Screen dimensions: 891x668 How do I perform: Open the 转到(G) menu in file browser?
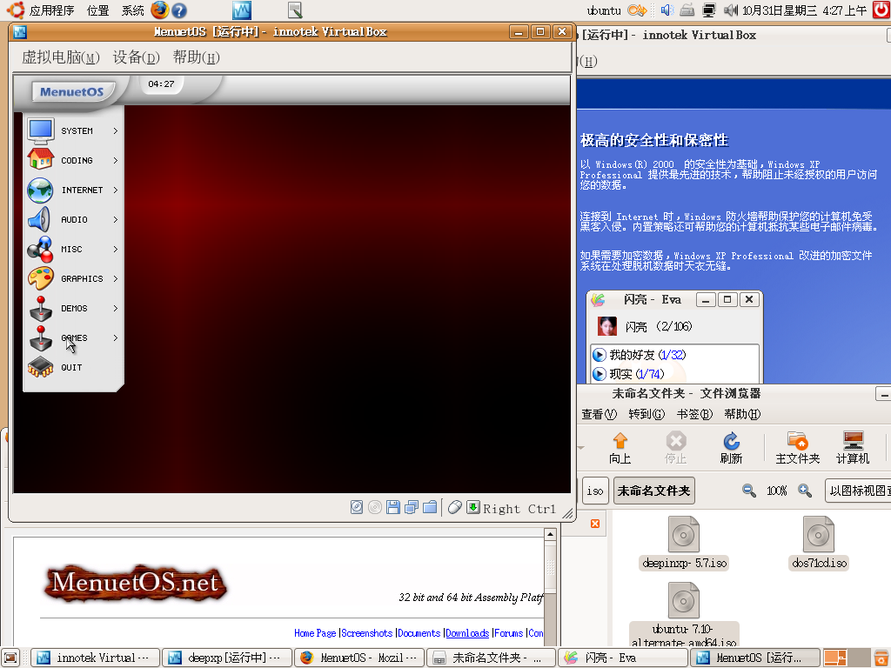(x=646, y=414)
